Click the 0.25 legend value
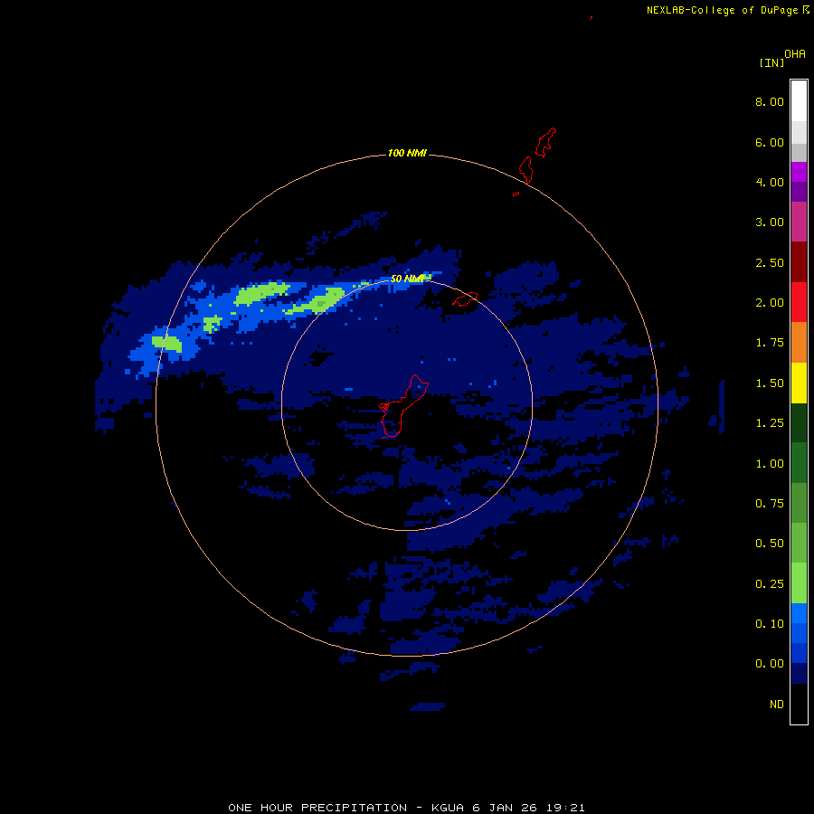 coord(770,584)
